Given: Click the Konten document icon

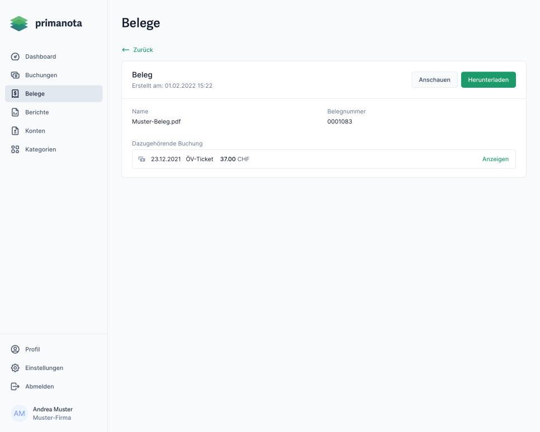Looking at the screenshot, I should (15, 131).
